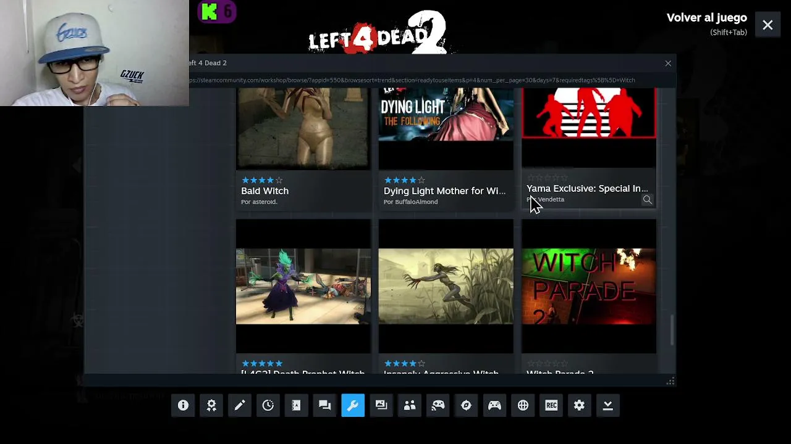Click the download arrow icon in toolbar

click(607, 405)
